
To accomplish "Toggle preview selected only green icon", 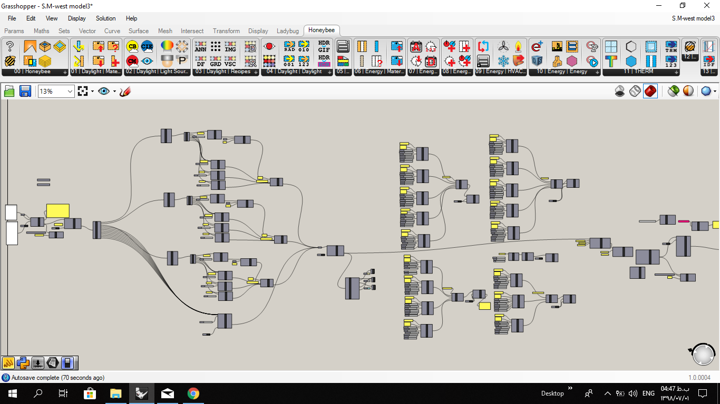I will click(673, 92).
